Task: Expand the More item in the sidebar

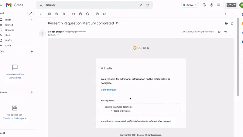Action: coord(8,46)
